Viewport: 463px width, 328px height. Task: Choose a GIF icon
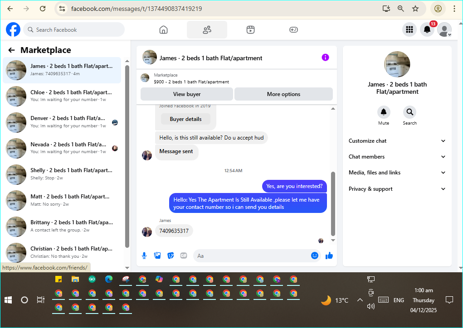pos(184,256)
